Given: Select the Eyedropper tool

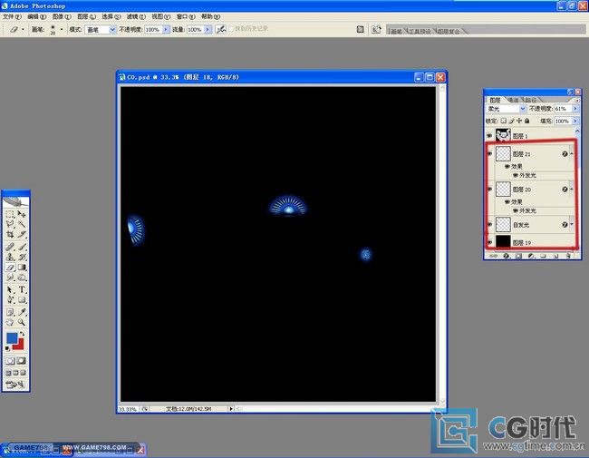Looking at the screenshot, I should click(22, 312).
